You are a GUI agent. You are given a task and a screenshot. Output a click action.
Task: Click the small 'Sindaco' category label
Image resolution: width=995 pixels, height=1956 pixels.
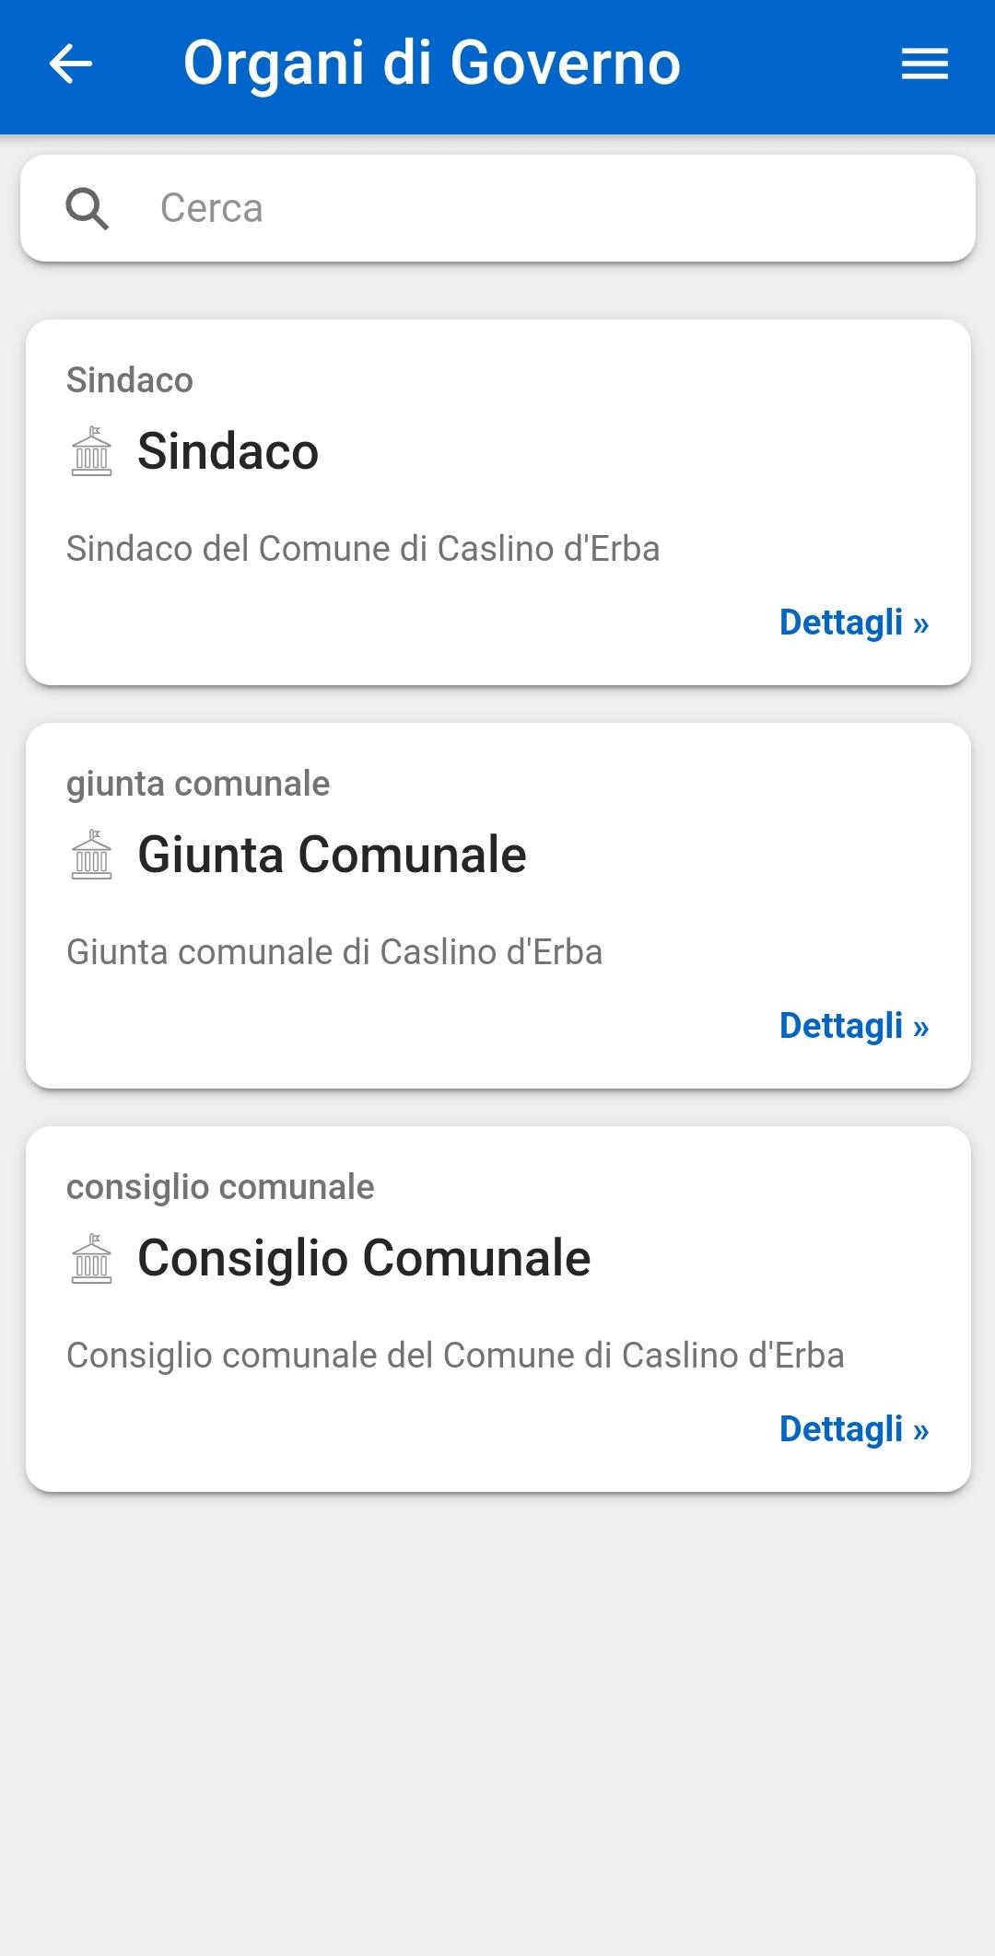[130, 380]
